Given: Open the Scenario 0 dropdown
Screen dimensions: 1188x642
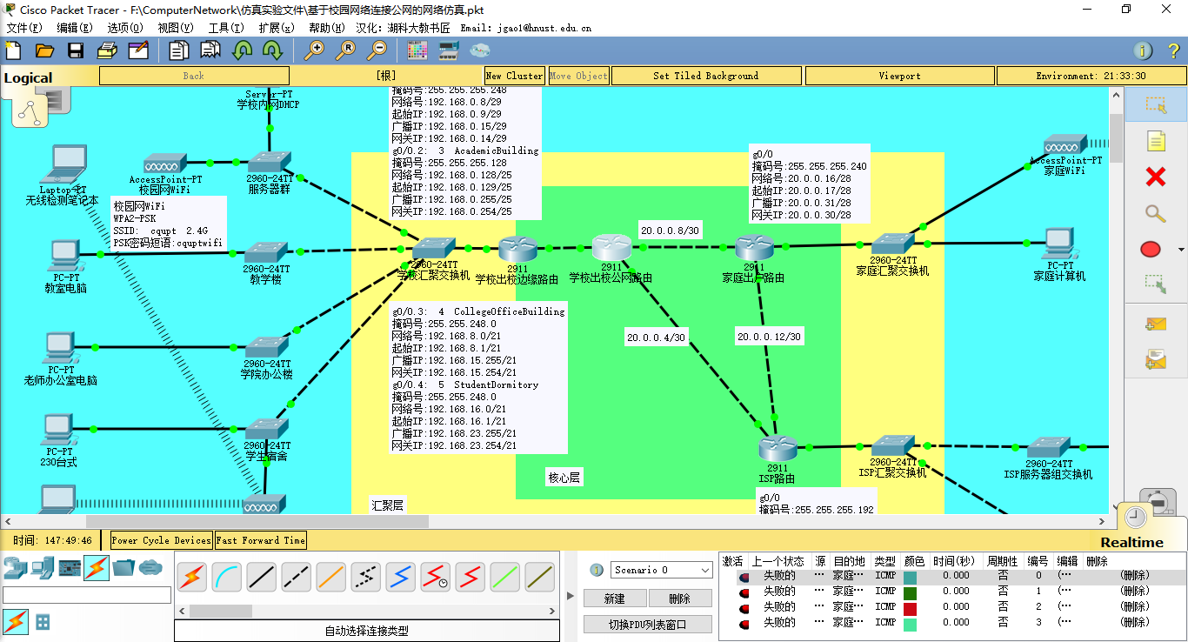Looking at the screenshot, I should click(661, 570).
